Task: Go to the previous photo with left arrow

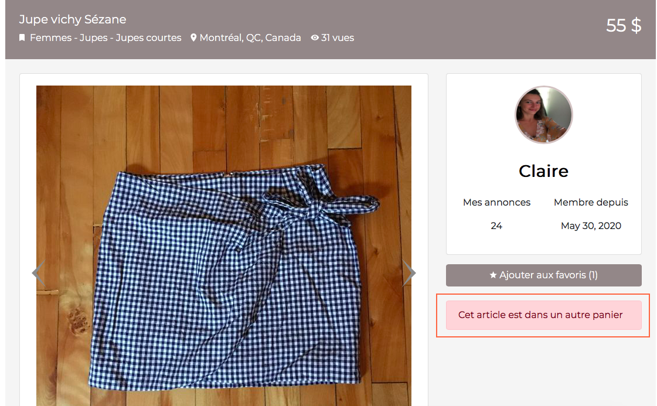Action: click(x=38, y=272)
